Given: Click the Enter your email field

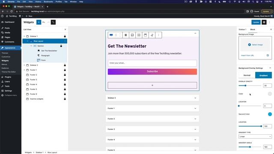Looking at the screenshot, I should pyautogui.click(x=152, y=63).
